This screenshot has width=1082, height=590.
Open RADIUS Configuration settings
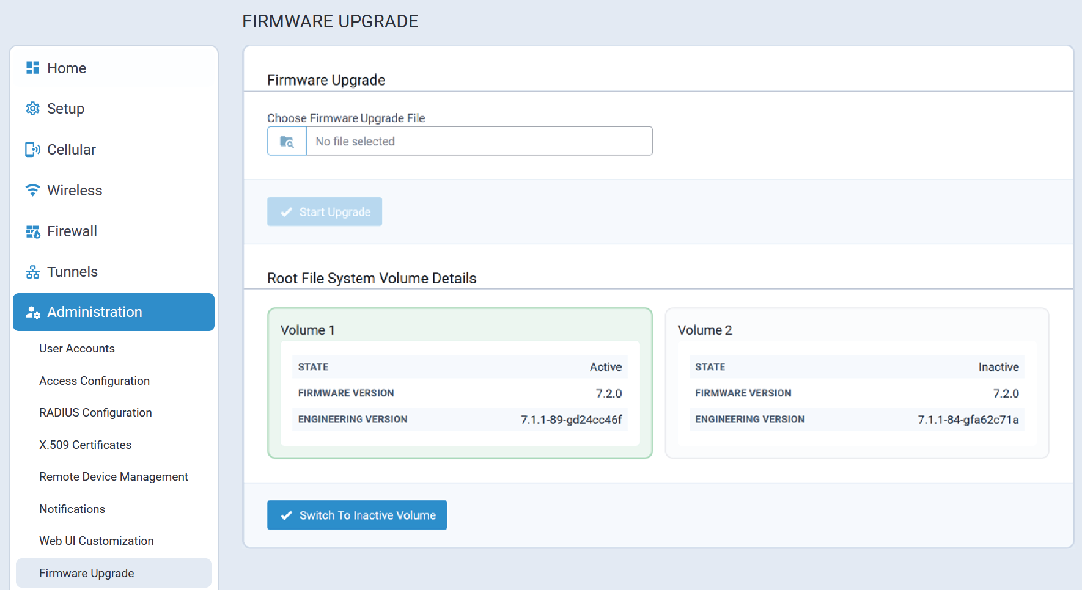pos(95,413)
